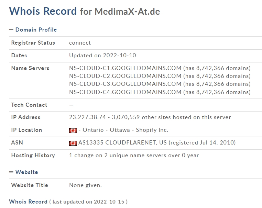The image size is (262, 208).
Task: Open NS-CLOUD-C3.GOOGLEDOMAINS.COM name server link
Action: (x=125, y=84)
